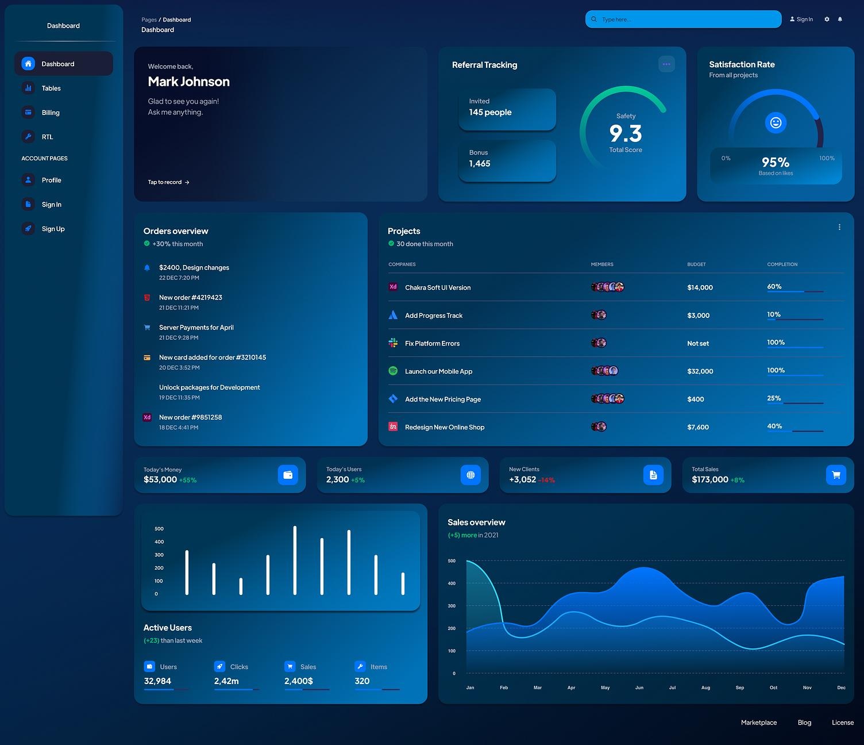Click the Type here search field

pos(684,20)
